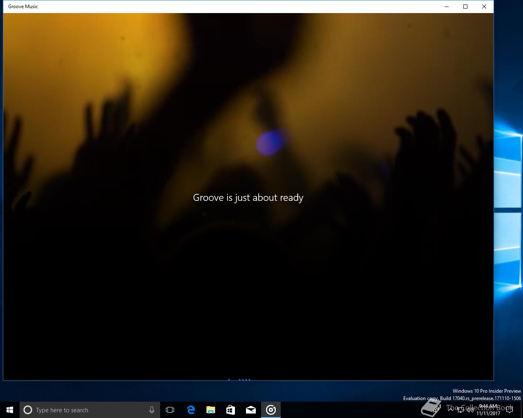Open the clock showing 9:44 AM
523x418 pixels.
point(488,410)
